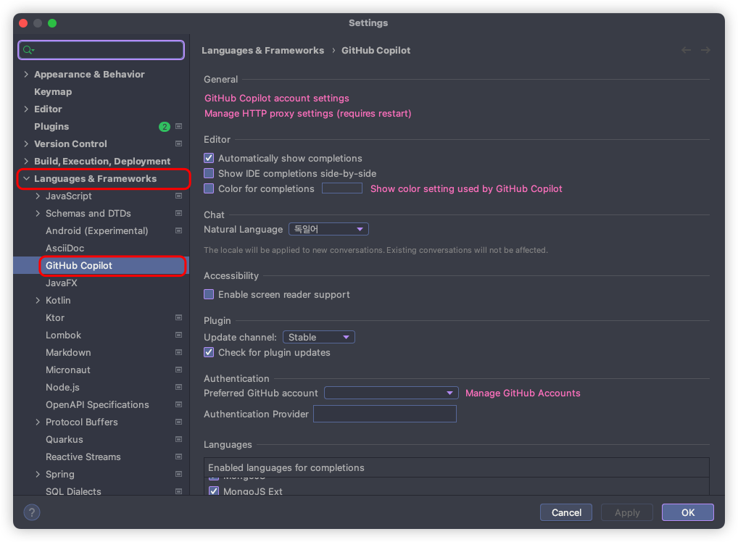Click the project icon beside Android (Experimental)
The width and height of the screenshot is (738, 542).
179,230
